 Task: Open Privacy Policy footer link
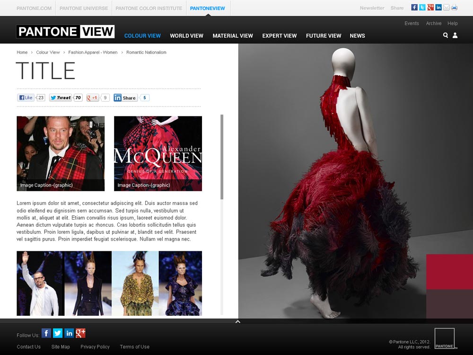[95, 346]
